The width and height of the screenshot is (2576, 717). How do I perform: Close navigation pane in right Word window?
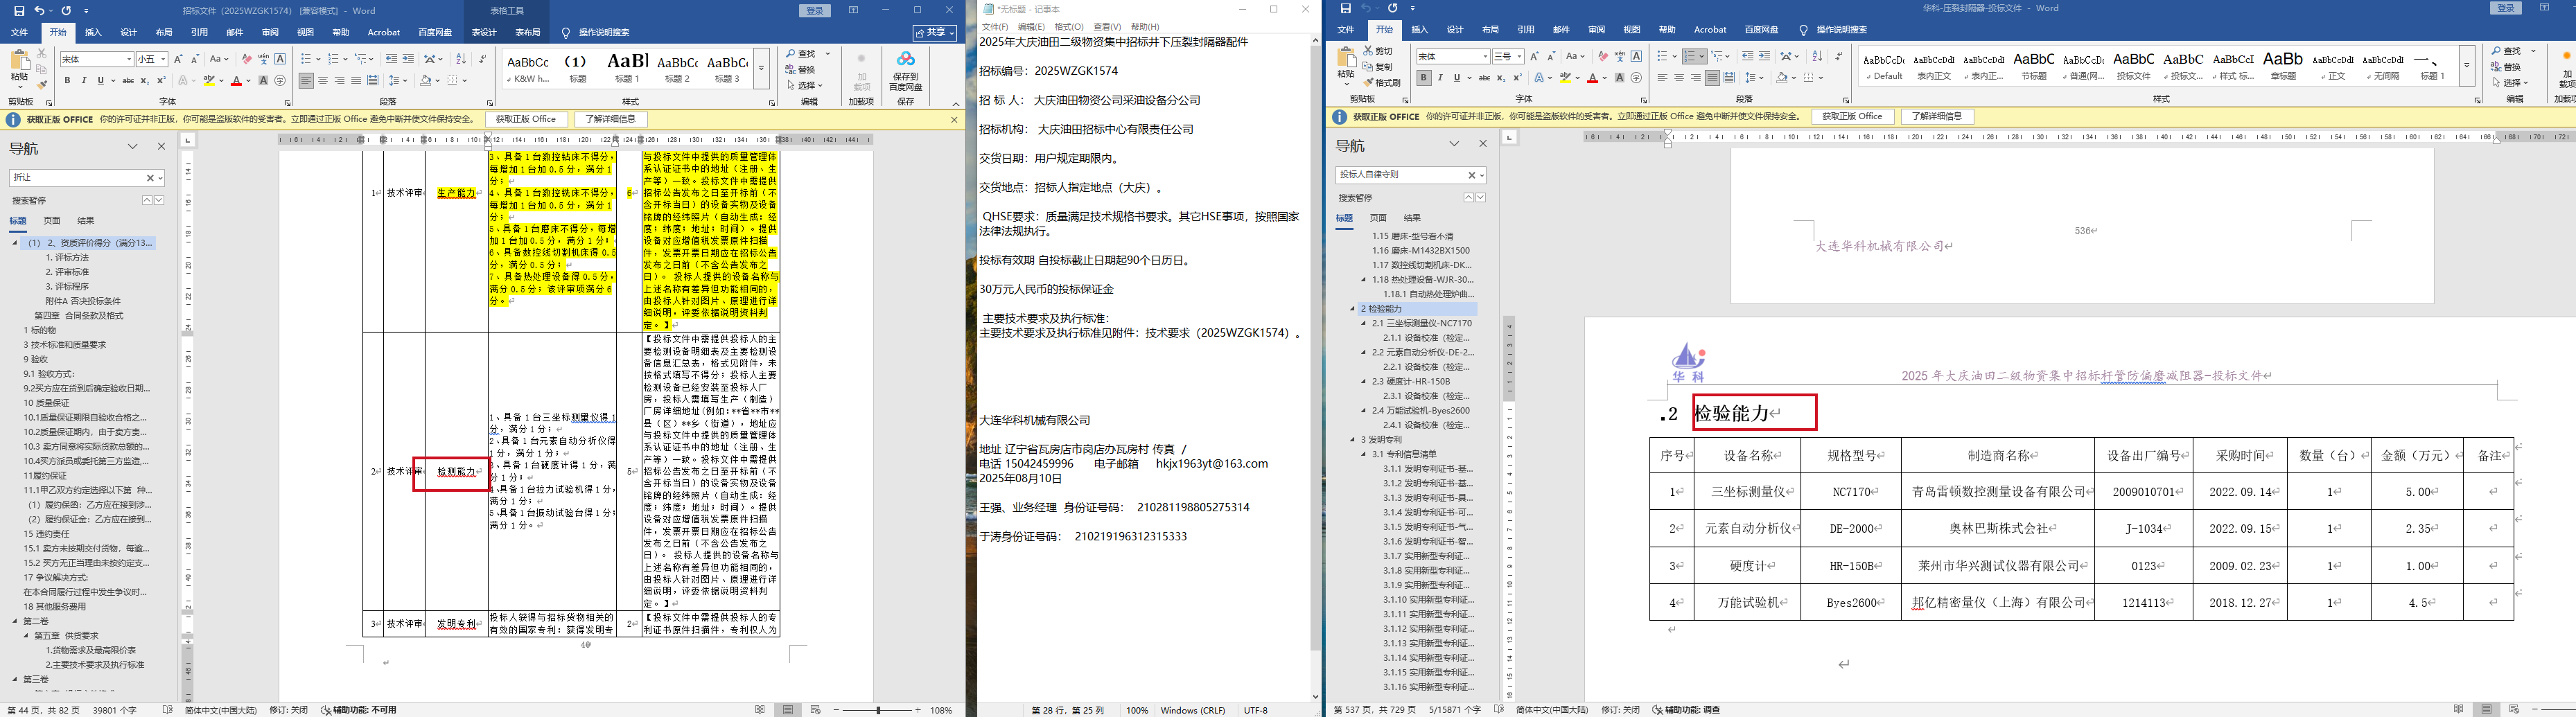click(1483, 144)
